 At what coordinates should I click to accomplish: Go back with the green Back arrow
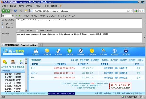(4, 11)
